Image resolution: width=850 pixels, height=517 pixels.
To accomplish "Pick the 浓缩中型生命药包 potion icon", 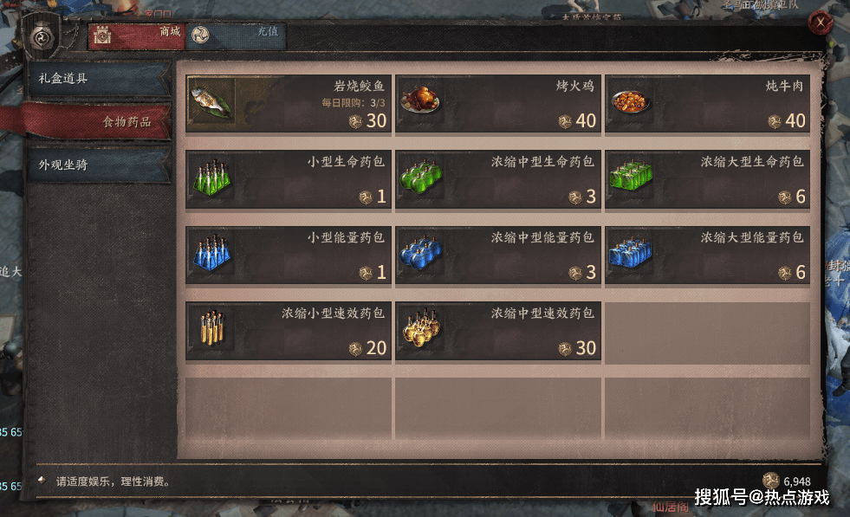I will [420, 176].
